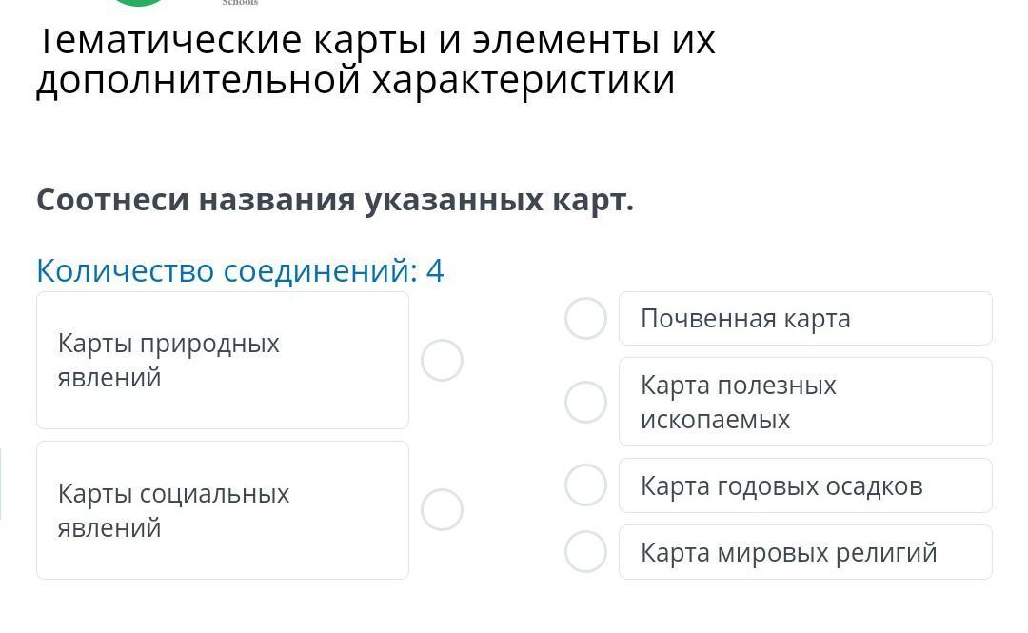Click the Карты социальных явлений card

[223, 510]
